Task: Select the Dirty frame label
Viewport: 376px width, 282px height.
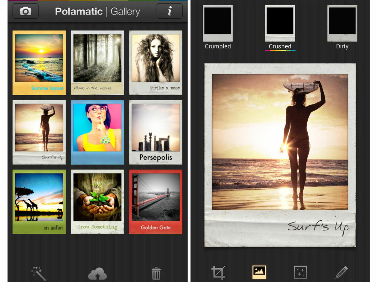Action: [x=342, y=46]
